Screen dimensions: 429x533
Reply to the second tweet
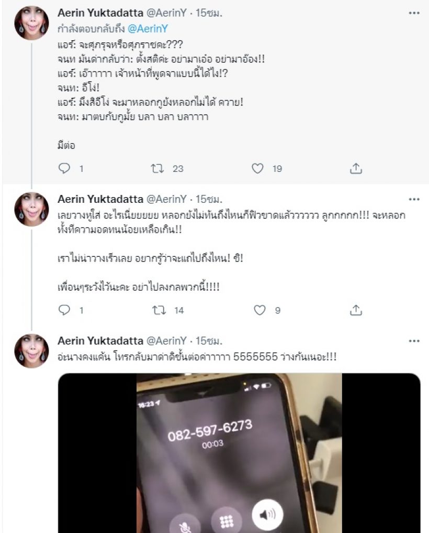(64, 310)
